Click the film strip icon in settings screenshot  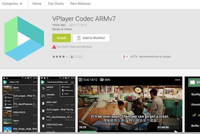(192, 82)
